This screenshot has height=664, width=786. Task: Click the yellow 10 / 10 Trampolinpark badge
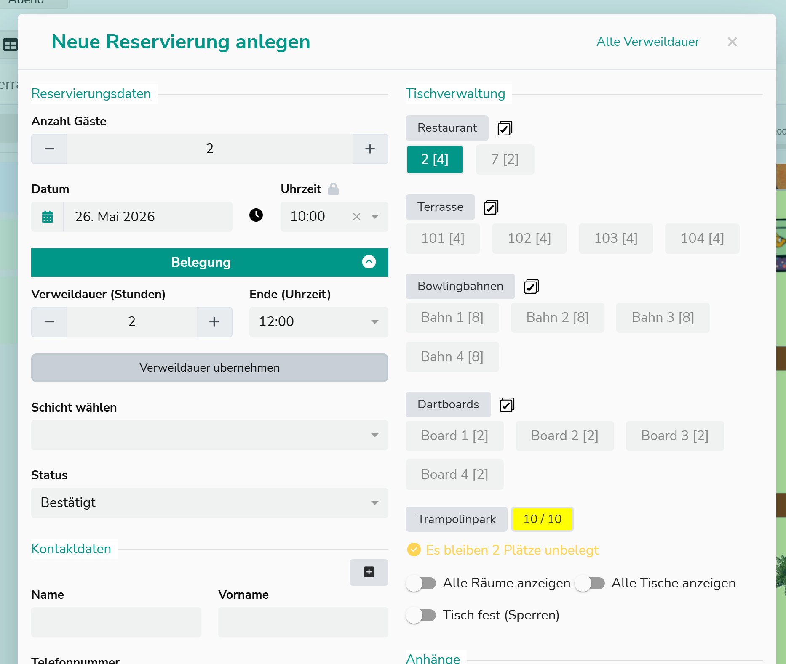click(543, 519)
